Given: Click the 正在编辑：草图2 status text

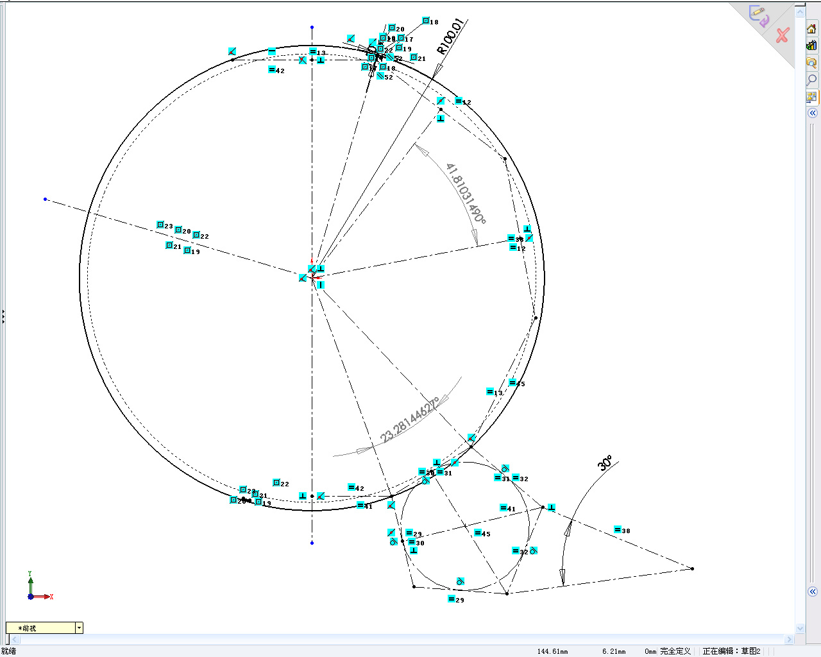Looking at the screenshot, I should point(731,651).
